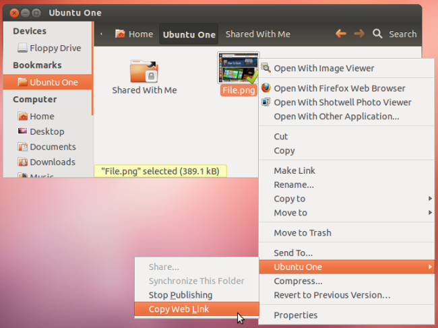Click Stop Publishing in submenu
Viewport: 438px width, 328px height.
(x=197, y=295)
